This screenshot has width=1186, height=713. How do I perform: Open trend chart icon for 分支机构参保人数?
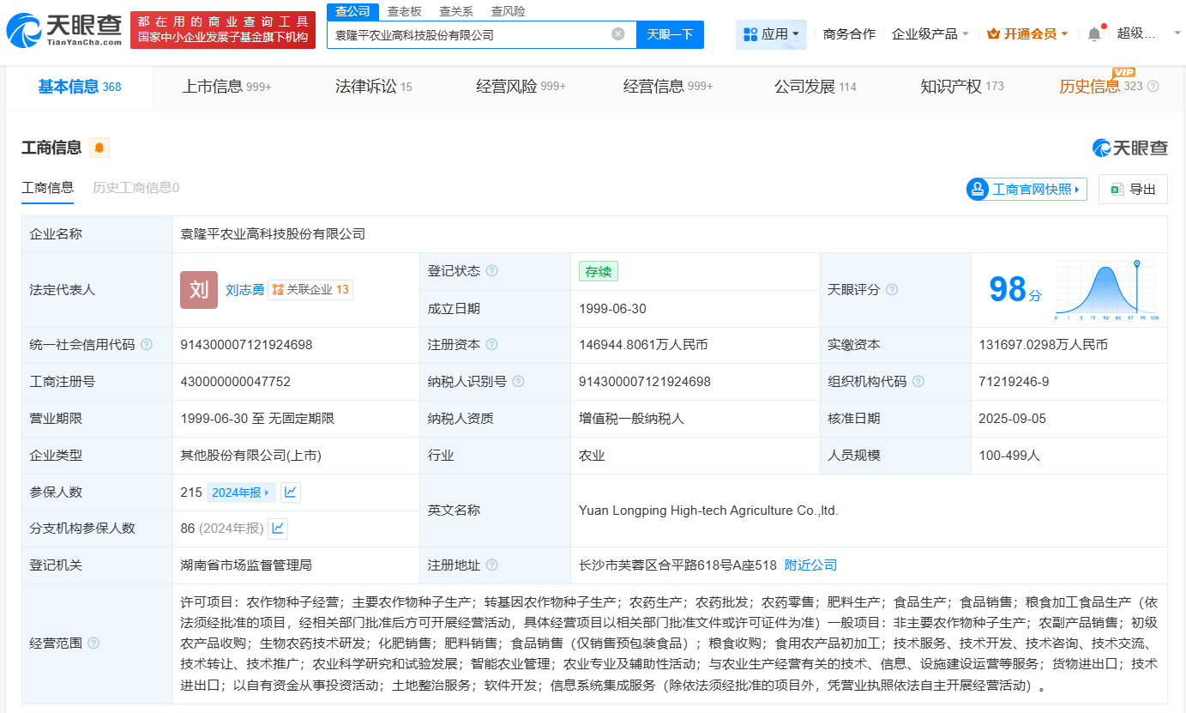pyautogui.click(x=278, y=529)
